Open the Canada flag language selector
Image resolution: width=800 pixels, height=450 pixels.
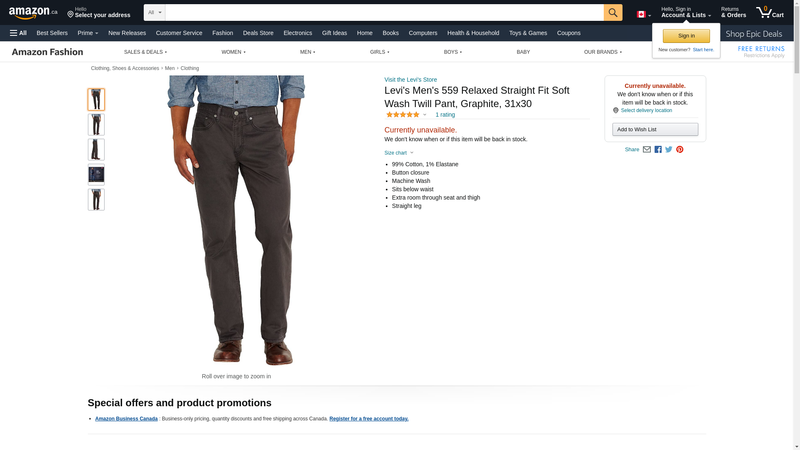[x=643, y=15]
